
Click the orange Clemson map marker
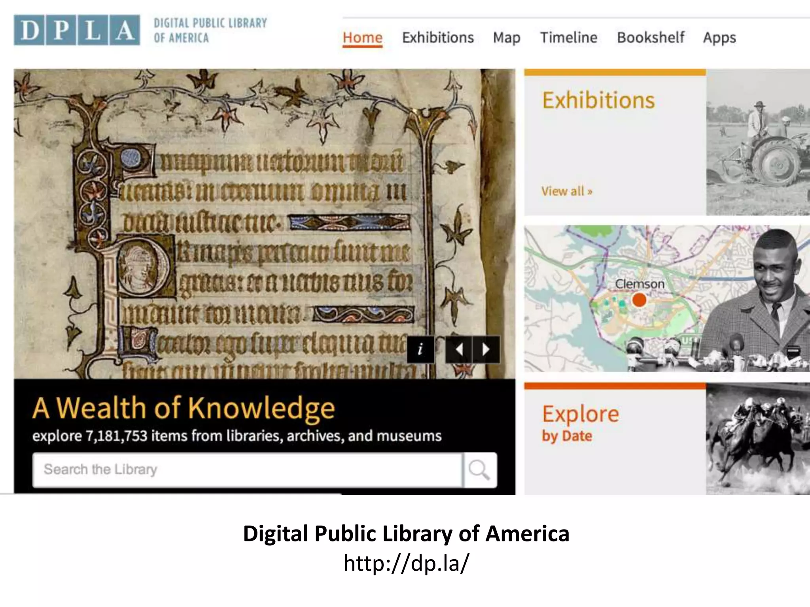(x=639, y=300)
